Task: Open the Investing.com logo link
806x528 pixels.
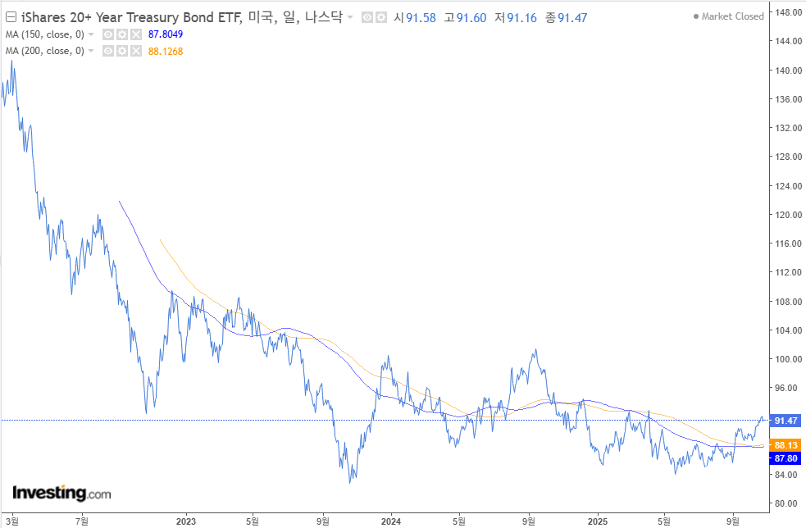Action: pyautogui.click(x=61, y=493)
